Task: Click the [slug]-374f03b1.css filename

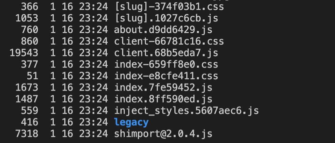Action: (x=169, y=6)
